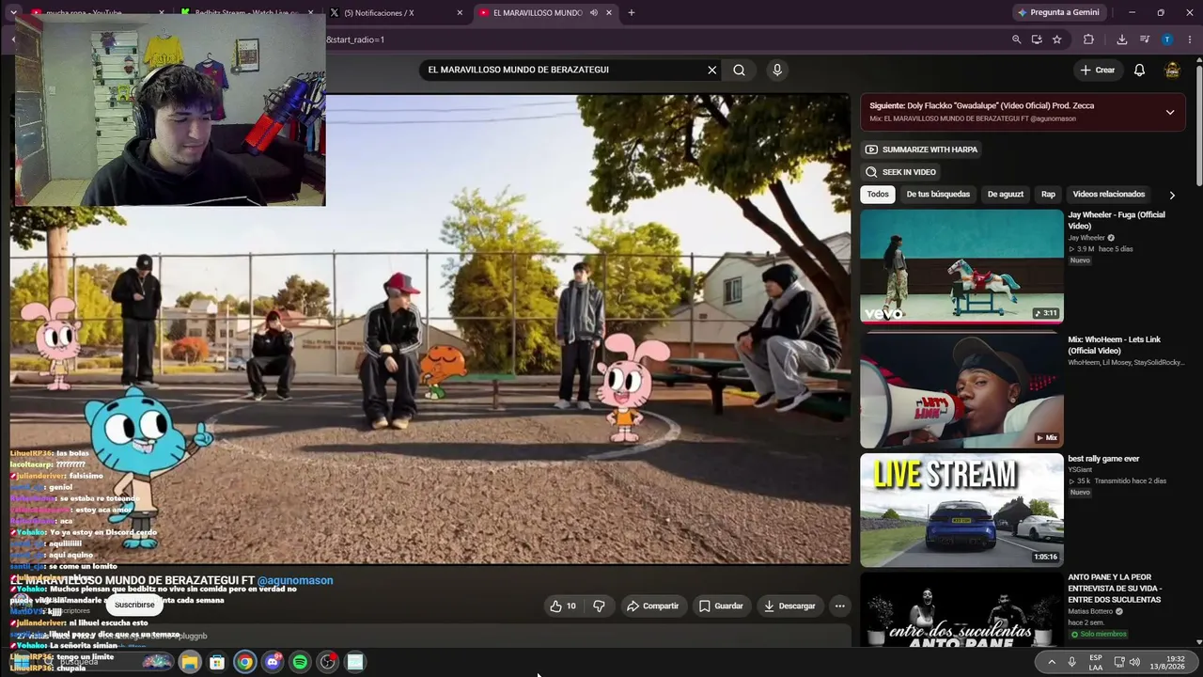The height and width of the screenshot is (677, 1203).
Task: Save the video with Guardar
Action: [721, 606]
